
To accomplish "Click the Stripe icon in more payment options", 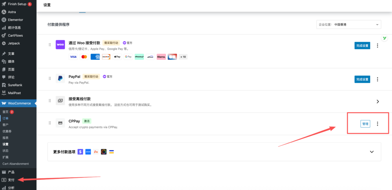I will tap(80, 152).
